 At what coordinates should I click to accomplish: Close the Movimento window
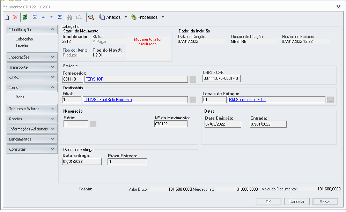click(x=339, y=7)
